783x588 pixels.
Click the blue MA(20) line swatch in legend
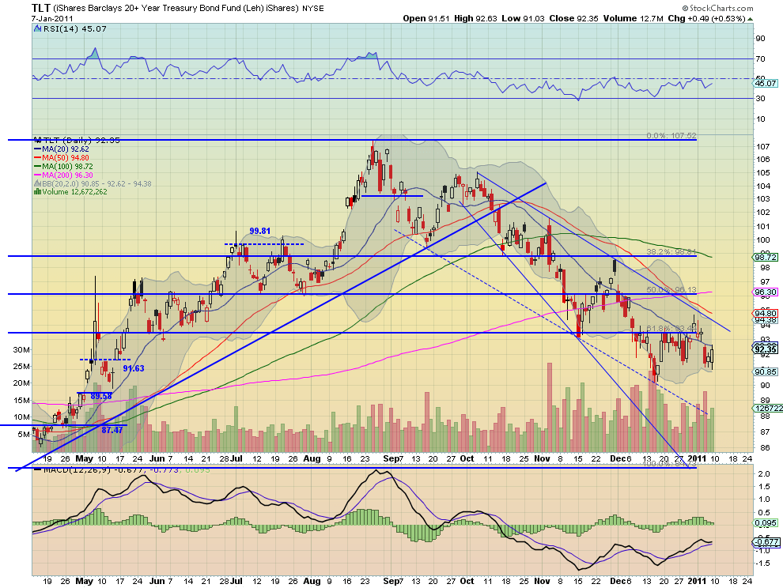[37, 149]
